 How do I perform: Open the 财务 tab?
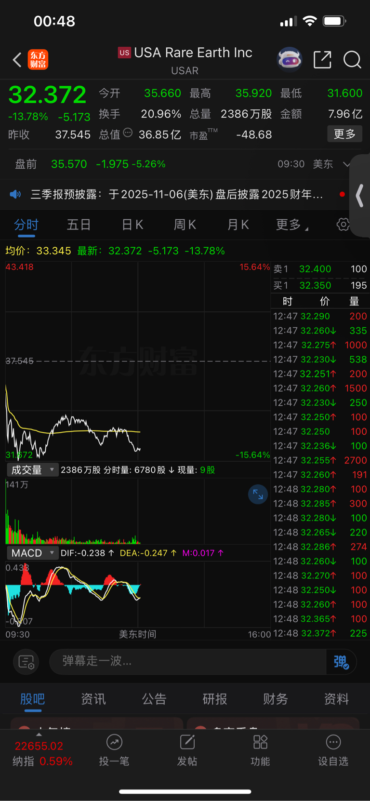275,699
